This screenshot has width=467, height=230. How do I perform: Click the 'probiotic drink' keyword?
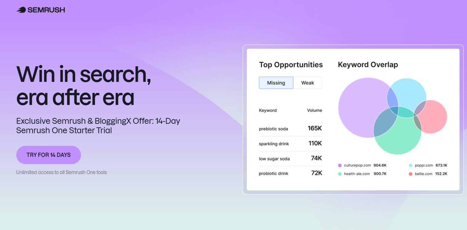coord(274,173)
